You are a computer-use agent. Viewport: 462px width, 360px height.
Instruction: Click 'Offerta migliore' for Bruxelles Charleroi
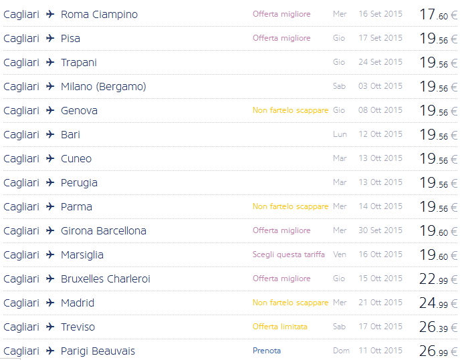point(281,279)
